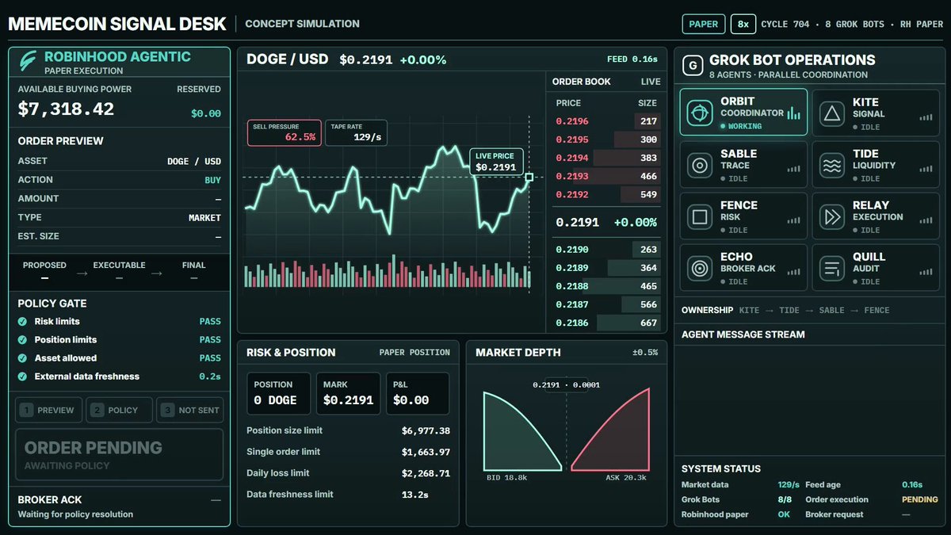Click the POSITION 0 DOGE card

click(279, 393)
